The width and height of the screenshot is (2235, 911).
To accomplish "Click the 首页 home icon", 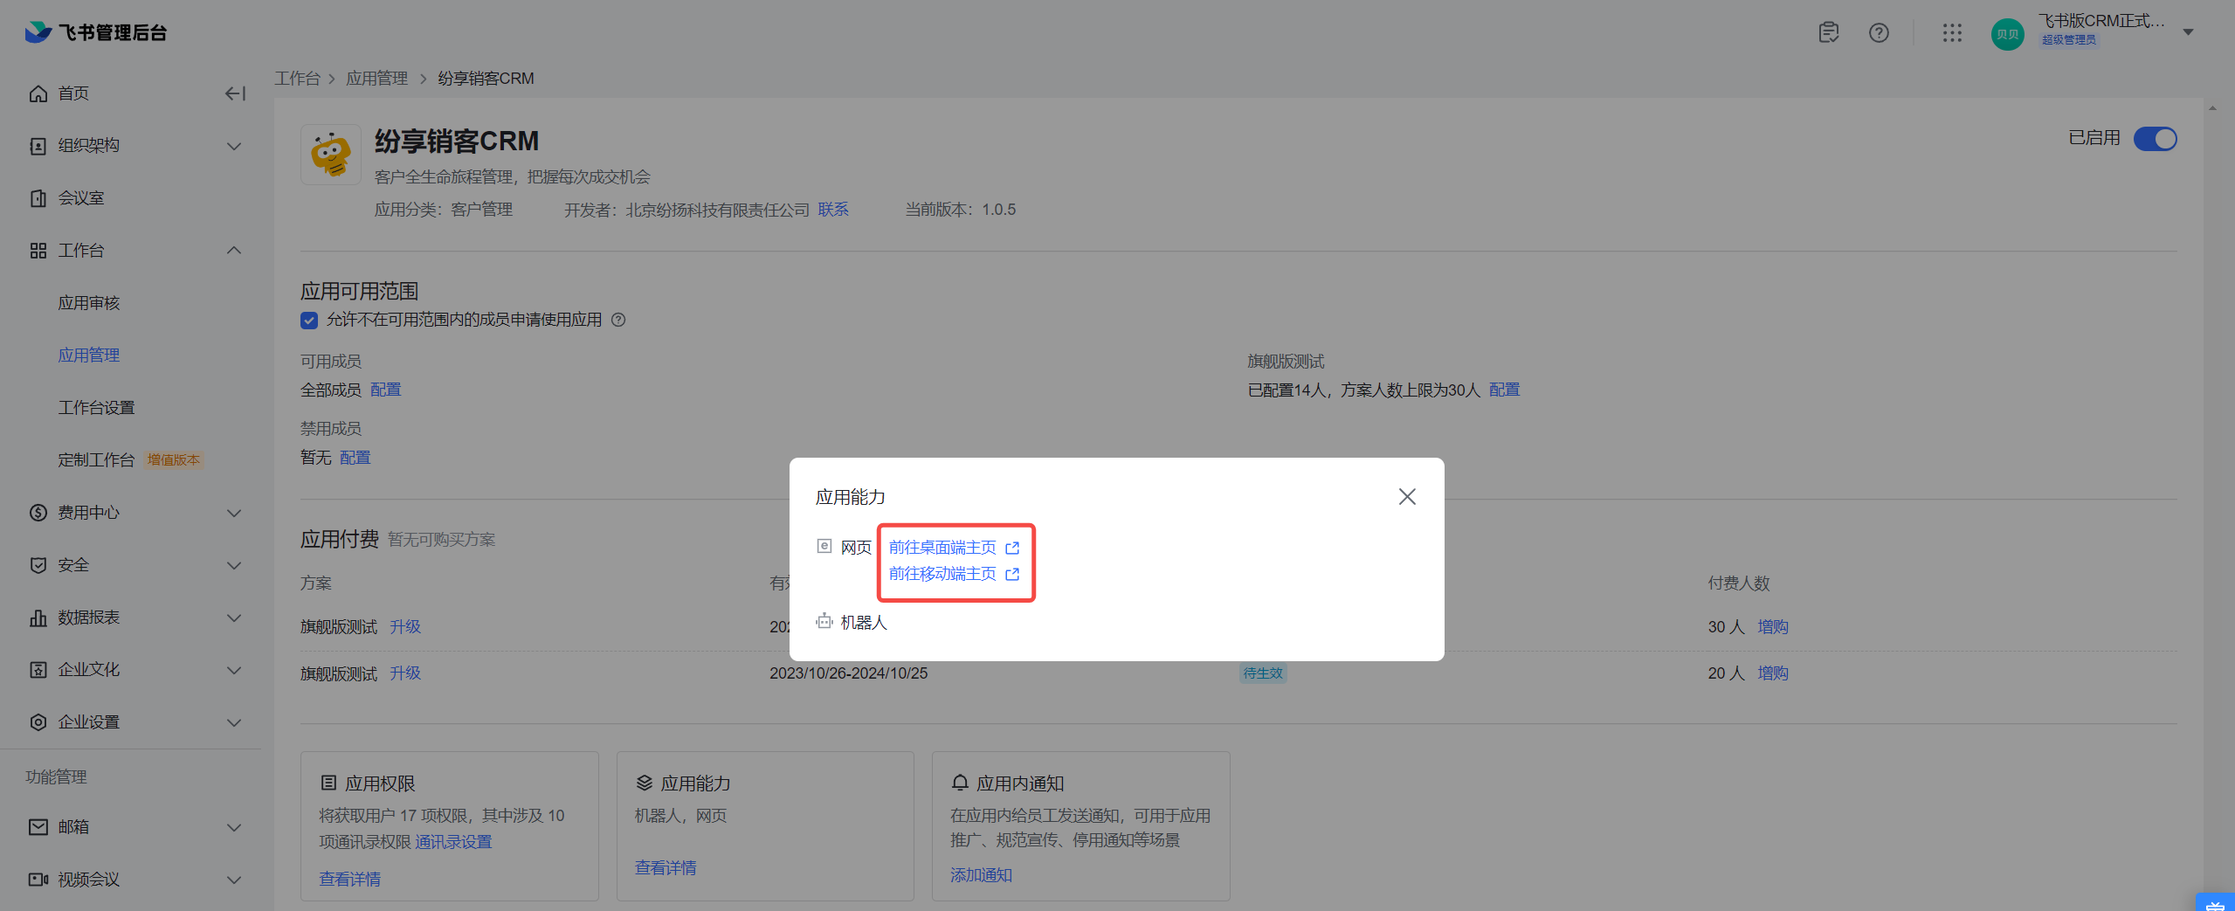I will pyautogui.click(x=38, y=93).
